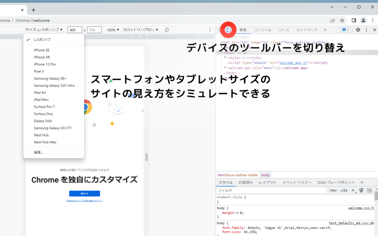The width and height of the screenshot is (378, 236).
Task: Switch to the コンソール tab
Action: [262, 30]
